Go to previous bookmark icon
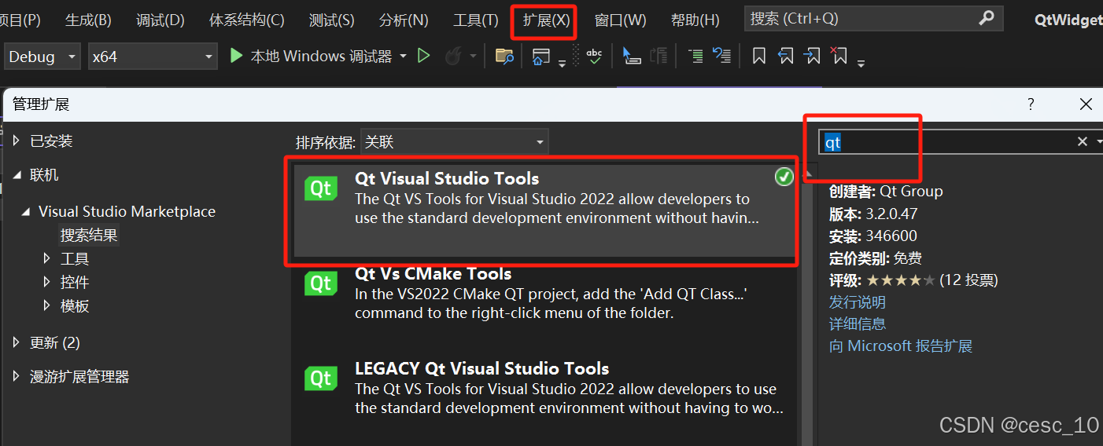Image resolution: width=1103 pixels, height=446 pixels. coord(785,56)
